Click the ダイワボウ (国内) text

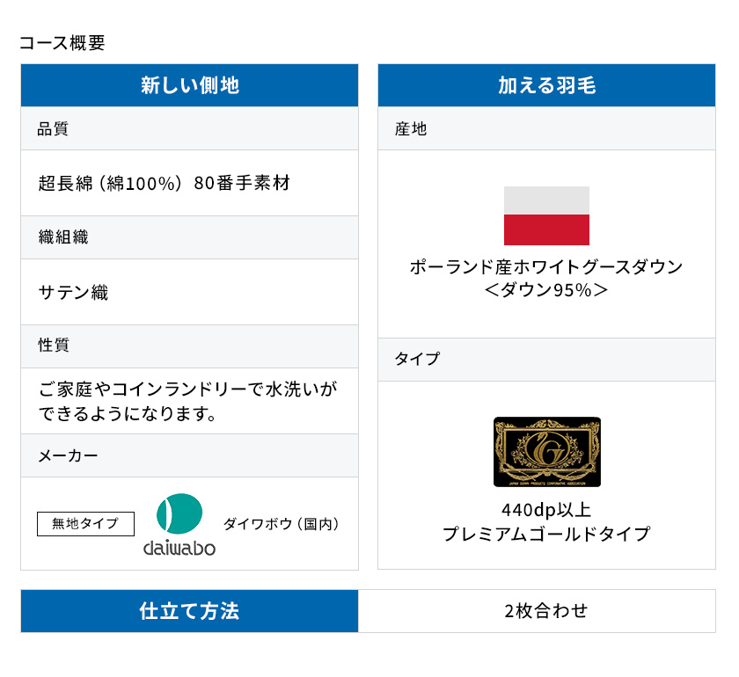[x=281, y=523]
